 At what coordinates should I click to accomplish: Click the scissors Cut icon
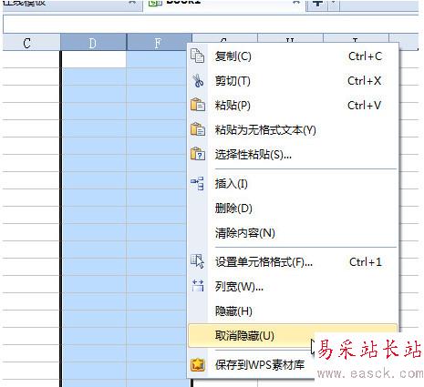(198, 81)
